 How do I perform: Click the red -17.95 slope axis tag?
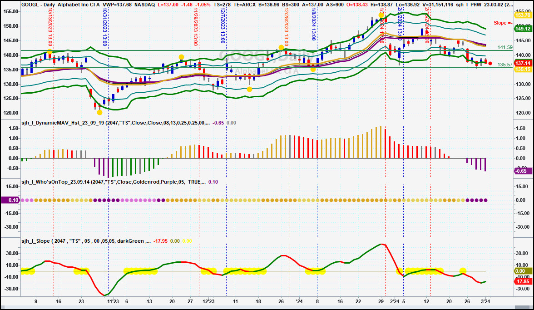click(x=523, y=281)
